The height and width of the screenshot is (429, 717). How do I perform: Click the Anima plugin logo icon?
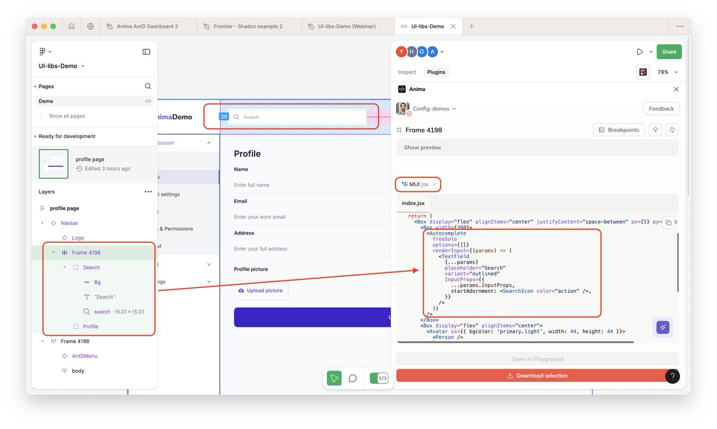(402, 89)
